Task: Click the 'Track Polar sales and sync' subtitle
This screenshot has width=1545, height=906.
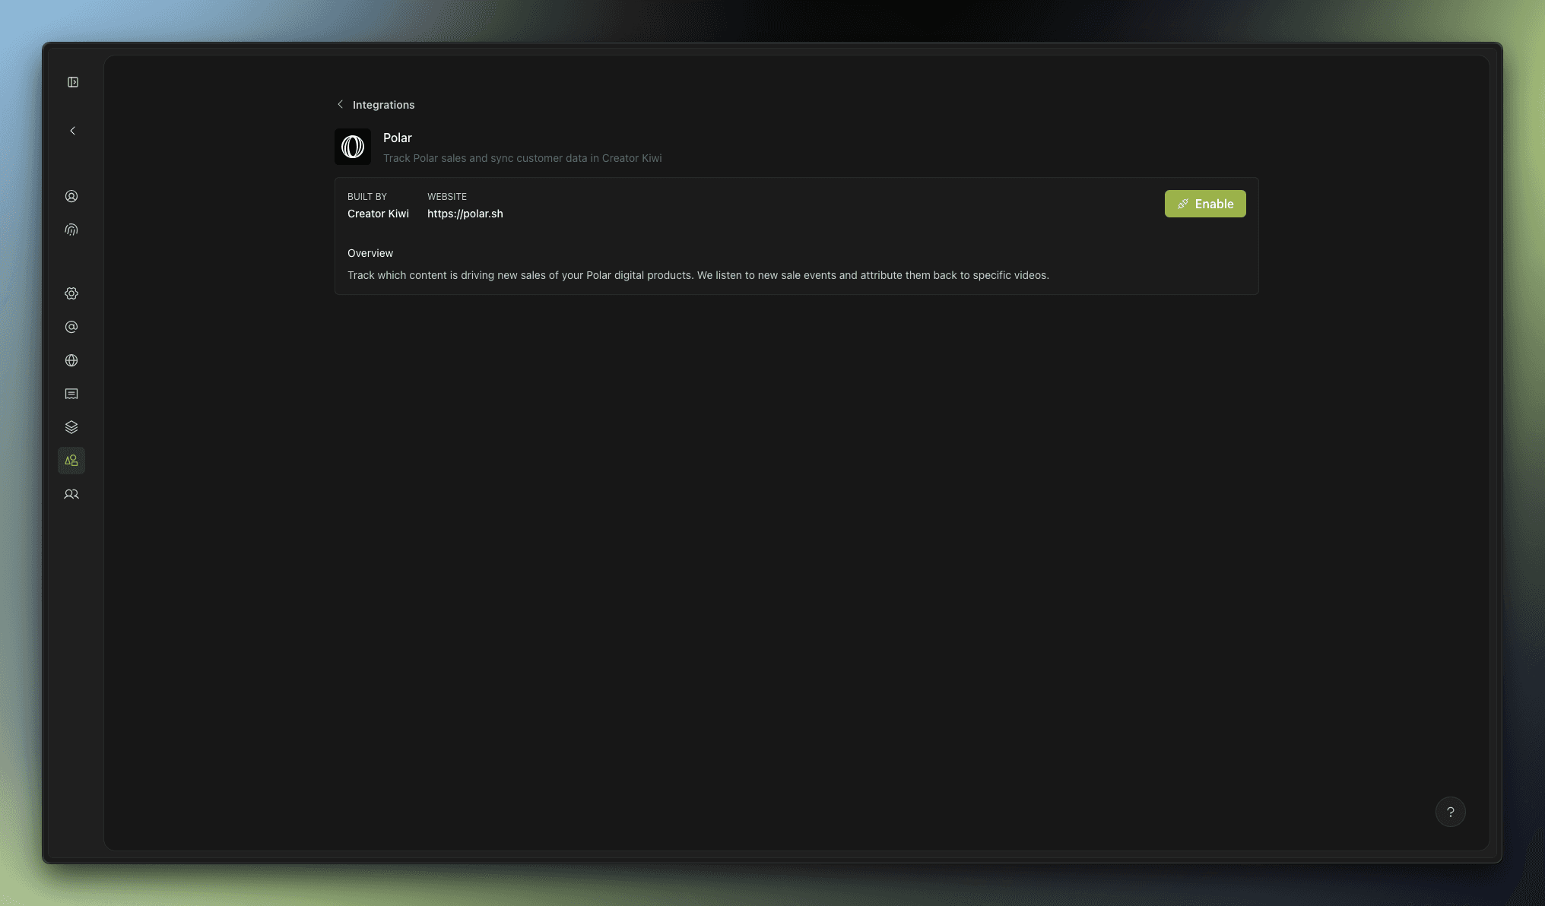Action: tap(522, 158)
